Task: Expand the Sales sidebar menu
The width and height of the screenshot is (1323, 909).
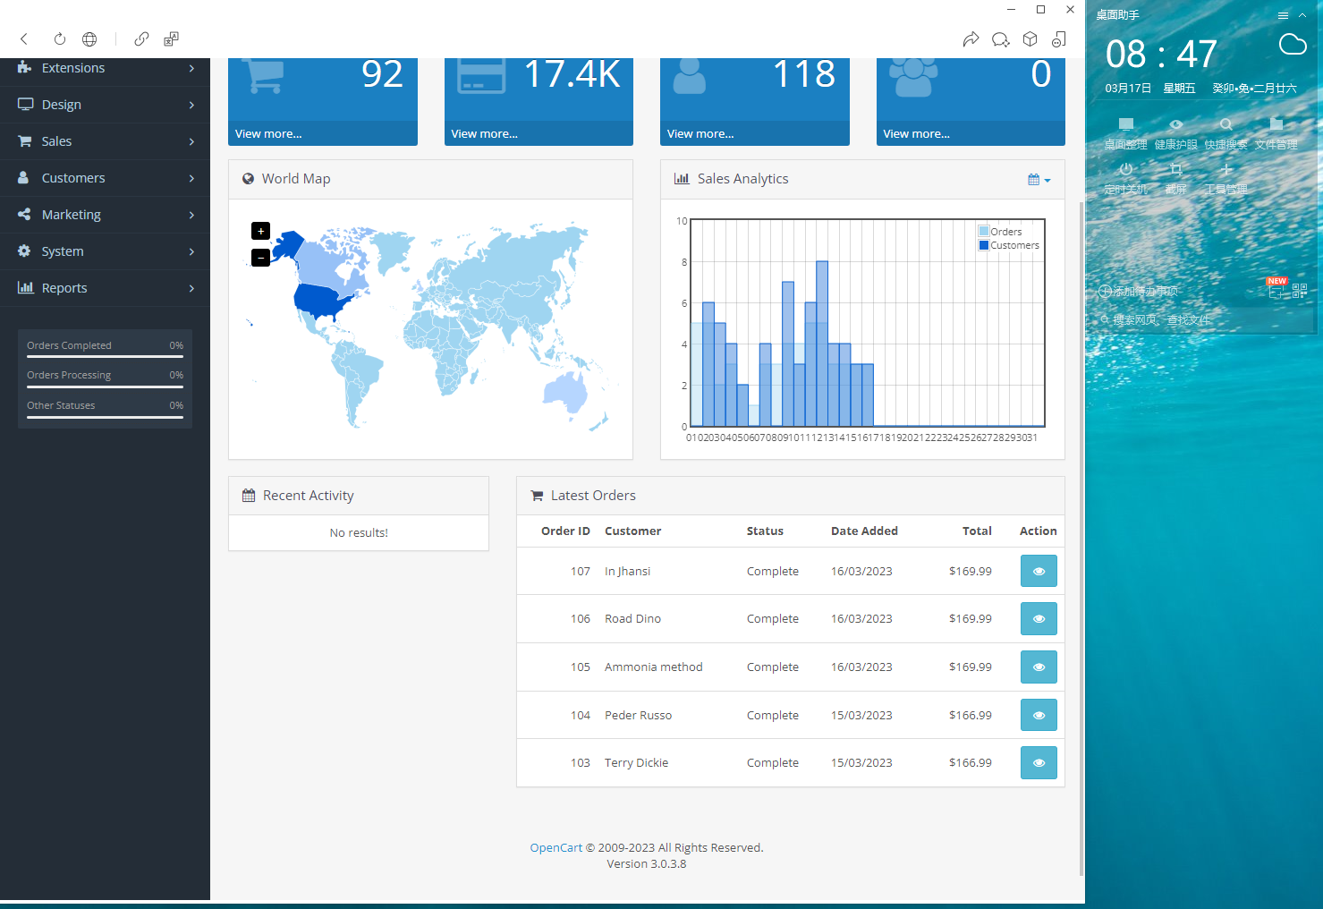Action: point(105,141)
